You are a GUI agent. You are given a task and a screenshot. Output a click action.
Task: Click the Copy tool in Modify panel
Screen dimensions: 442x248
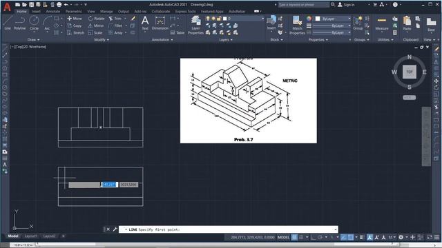[75, 25]
